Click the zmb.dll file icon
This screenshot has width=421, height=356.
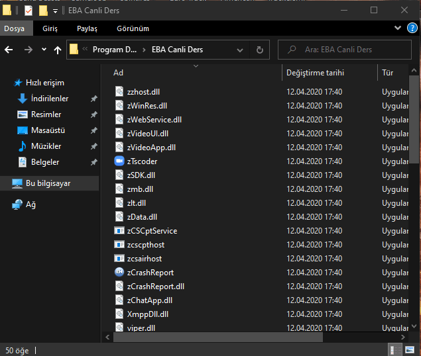point(119,189)
